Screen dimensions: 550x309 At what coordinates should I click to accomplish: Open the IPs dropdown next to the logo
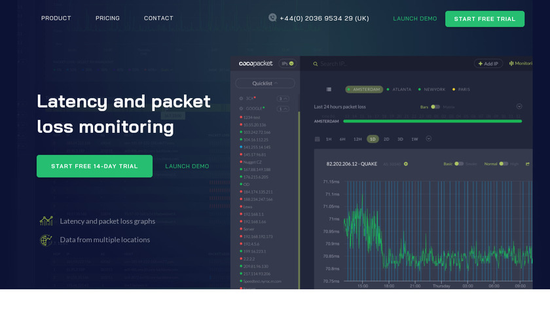(287, 64)
